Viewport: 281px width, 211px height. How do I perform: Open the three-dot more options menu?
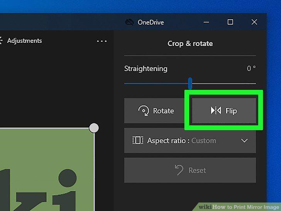(102, 41)
